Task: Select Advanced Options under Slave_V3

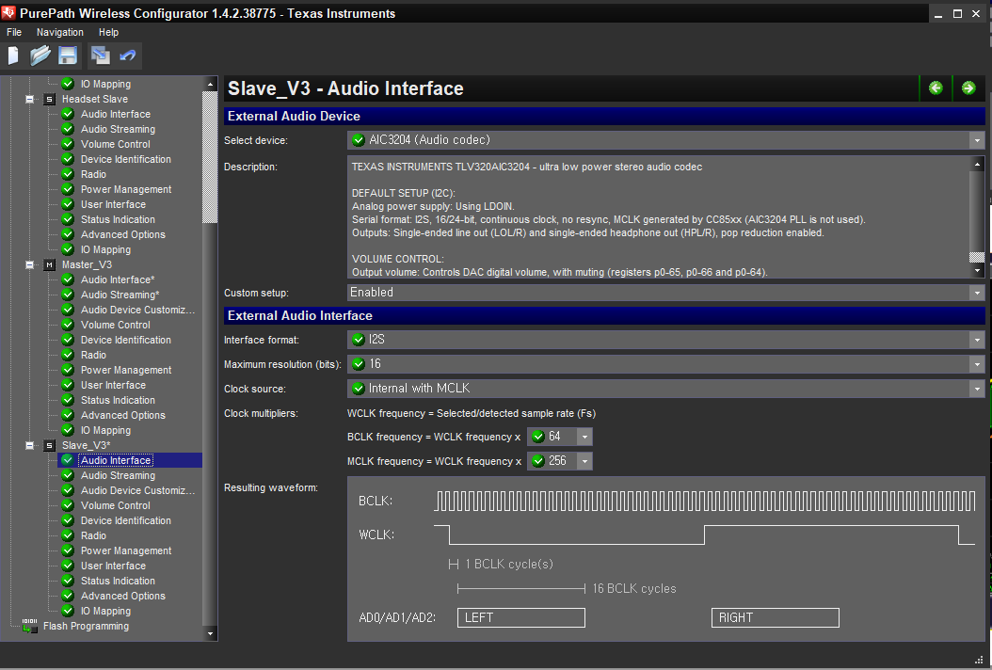Action: [122, 596]
